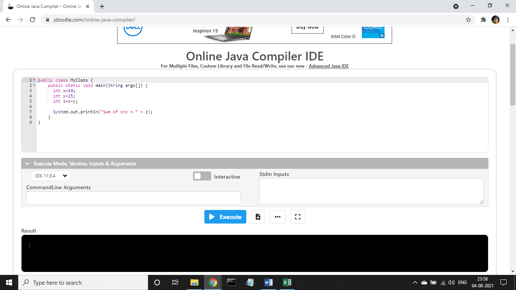The height and width of the screenshot is (290, 516).
Task: Click the battery status tray icon
Action: coord(433,282)
